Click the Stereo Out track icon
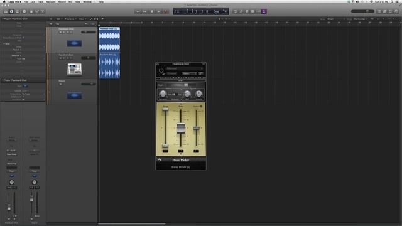Image resolution: width=402 pixels, height=226 pixels. (x=74, y=95)
